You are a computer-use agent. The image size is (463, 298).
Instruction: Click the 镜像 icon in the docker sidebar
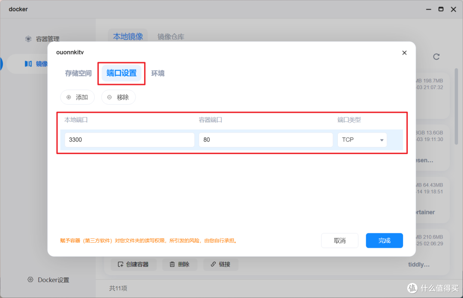pos(28,64)
